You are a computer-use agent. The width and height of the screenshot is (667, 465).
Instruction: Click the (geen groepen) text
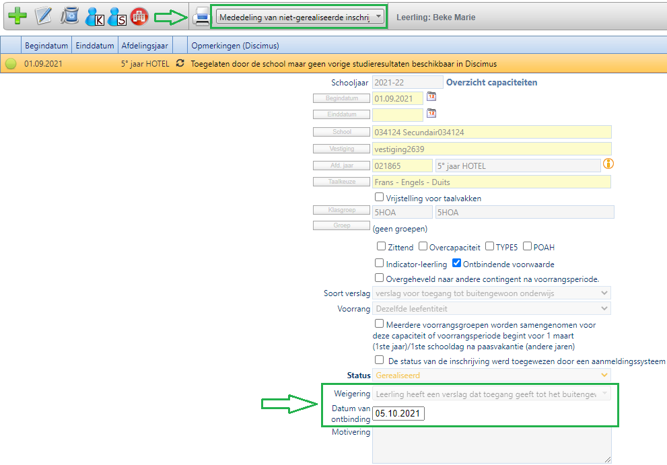pos(400,229)
